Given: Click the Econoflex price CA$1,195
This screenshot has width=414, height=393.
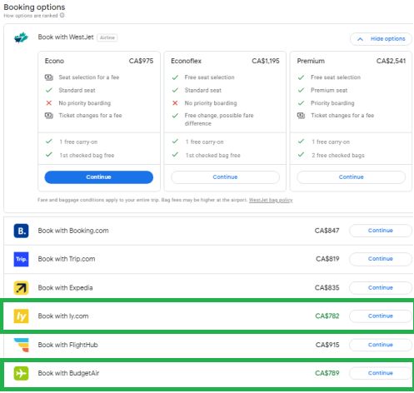Looking at the screenshot, I should [266, 61].
